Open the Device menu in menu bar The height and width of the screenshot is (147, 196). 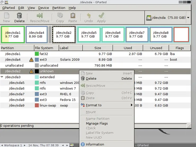click(43, 8)
